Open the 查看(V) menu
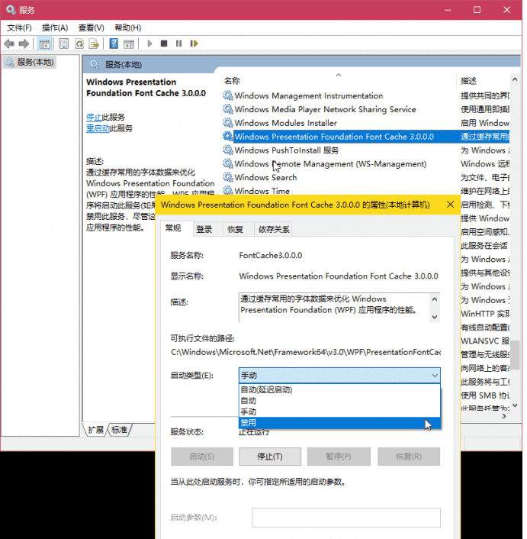 tap(91, 27)
